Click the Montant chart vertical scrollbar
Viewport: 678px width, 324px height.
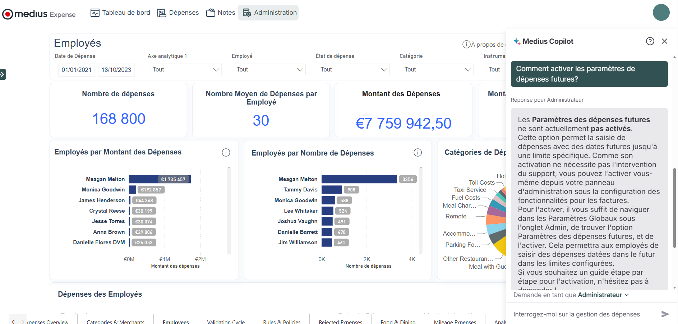[x=229, y=210]
